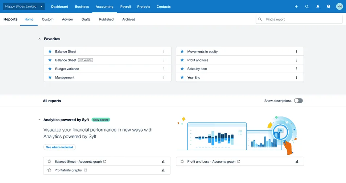Click external link icon beside Profit and Loss - Accounts graph
This screenshot has height=183, width=346.
click(x=239, y=161)
